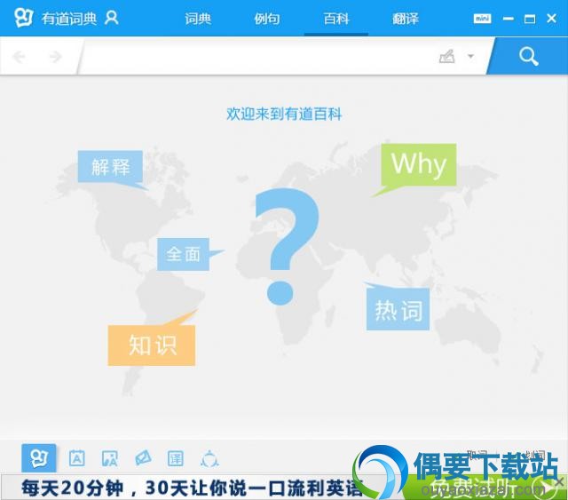The height and width of the screenshot is (500, 568).
Task: Click the magnifier search button
Action: tap(529, 57)
